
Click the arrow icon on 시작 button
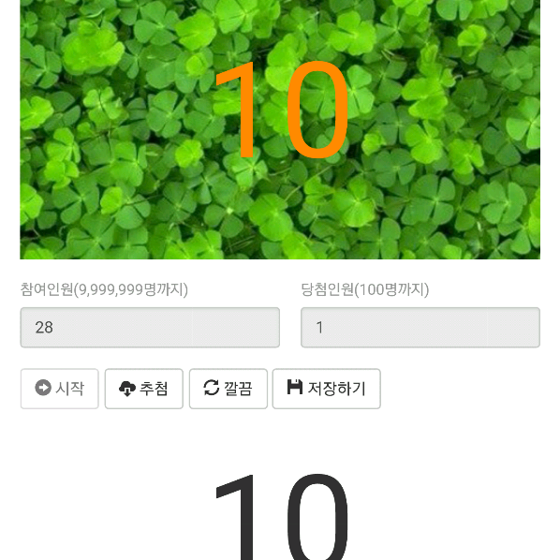tap(43, 388)
